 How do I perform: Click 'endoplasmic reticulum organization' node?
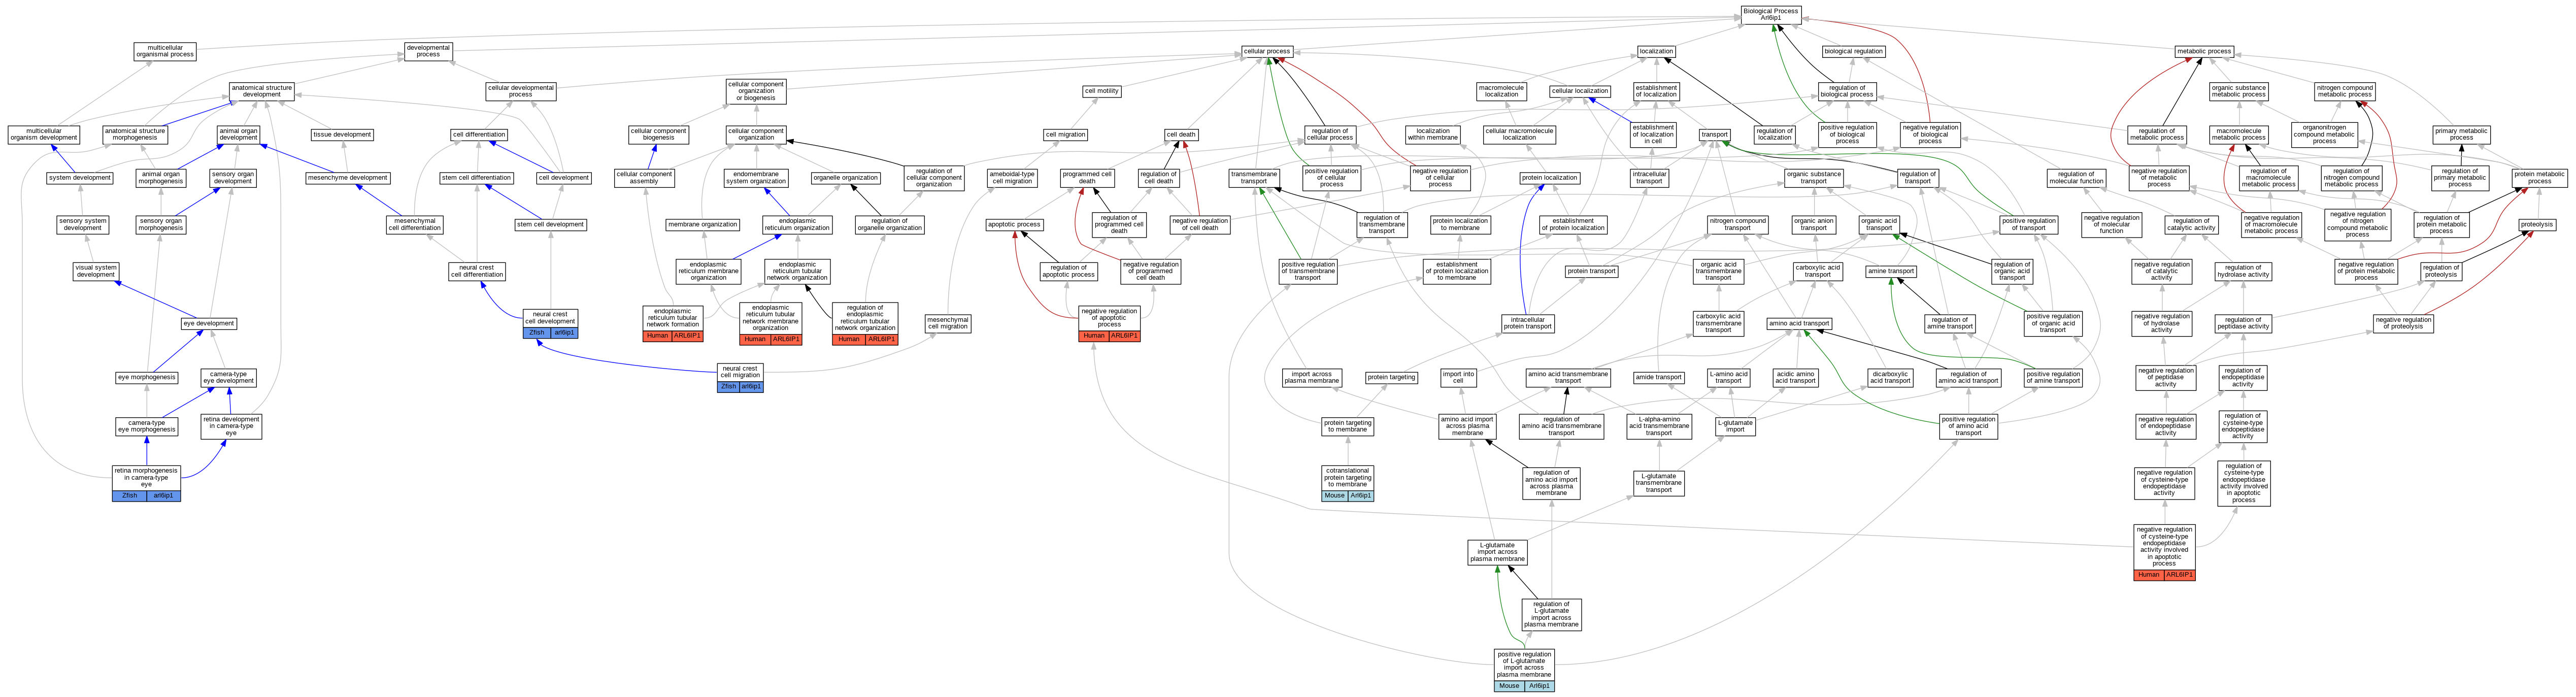coord(797,225)
